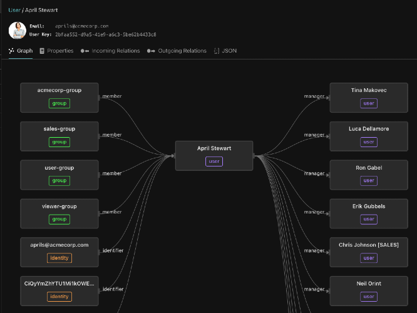Open the User breadcrumb link
This screenshot has width=417, height=313.
pyautogui.click(x=14, y=10)
